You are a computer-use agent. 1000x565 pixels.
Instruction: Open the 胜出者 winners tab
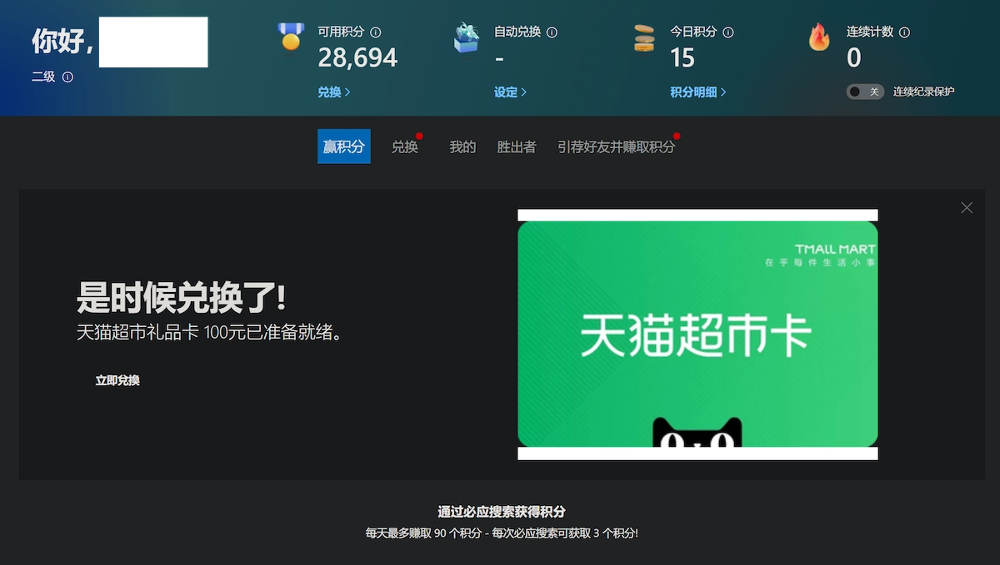tap(517, 147)
